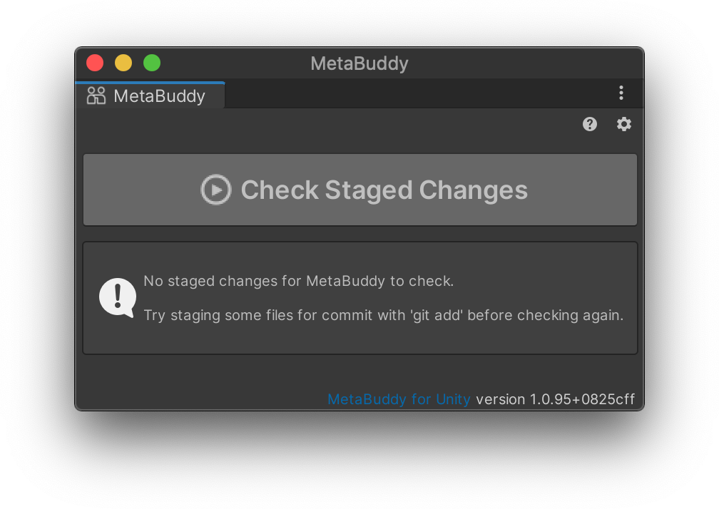Image resolution: width=719 pixels, height=509 pixels.
Task: Follow the MetaBuddy for Unity link
Action: [399, 399]
